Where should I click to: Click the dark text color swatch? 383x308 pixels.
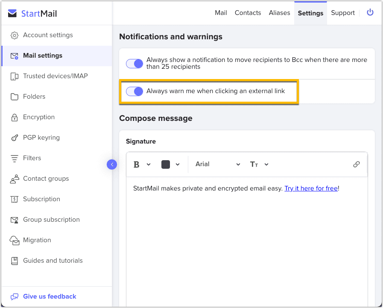pyautogui.click(x=166, y=164)
